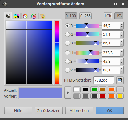This screenshot has width=128, height=120.
Task: Select the B channel radio button
Action: click(x=67, y=43)
